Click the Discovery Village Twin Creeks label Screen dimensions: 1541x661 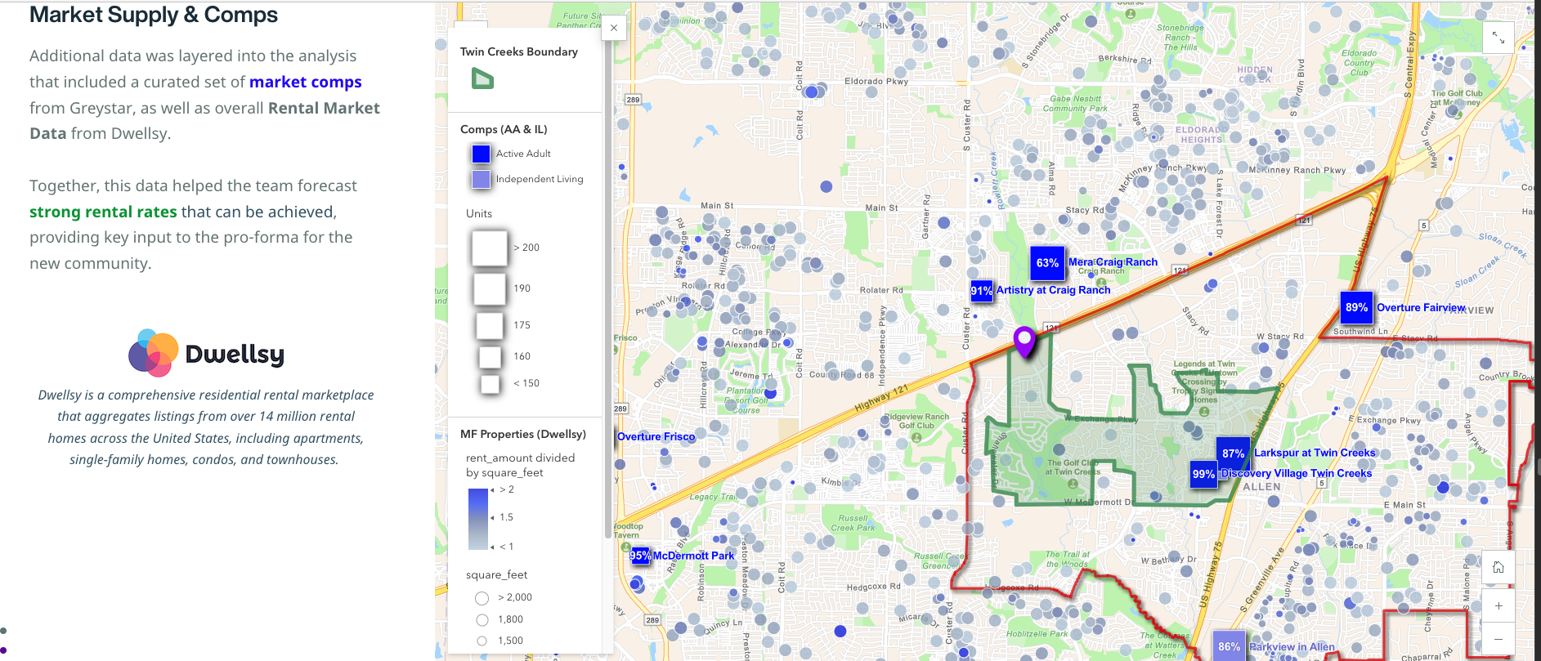tap(1297, 473)
